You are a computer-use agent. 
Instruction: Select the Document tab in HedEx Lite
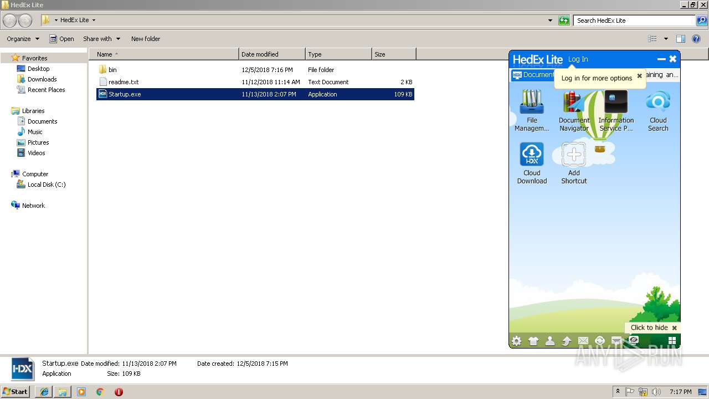point(533,75)
